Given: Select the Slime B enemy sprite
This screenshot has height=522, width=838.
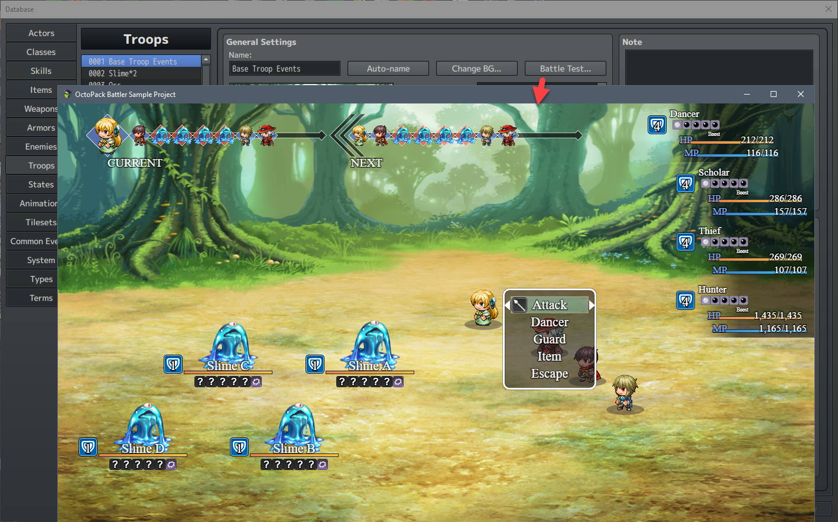Looking at the screenshot, I should pos(294,429).
